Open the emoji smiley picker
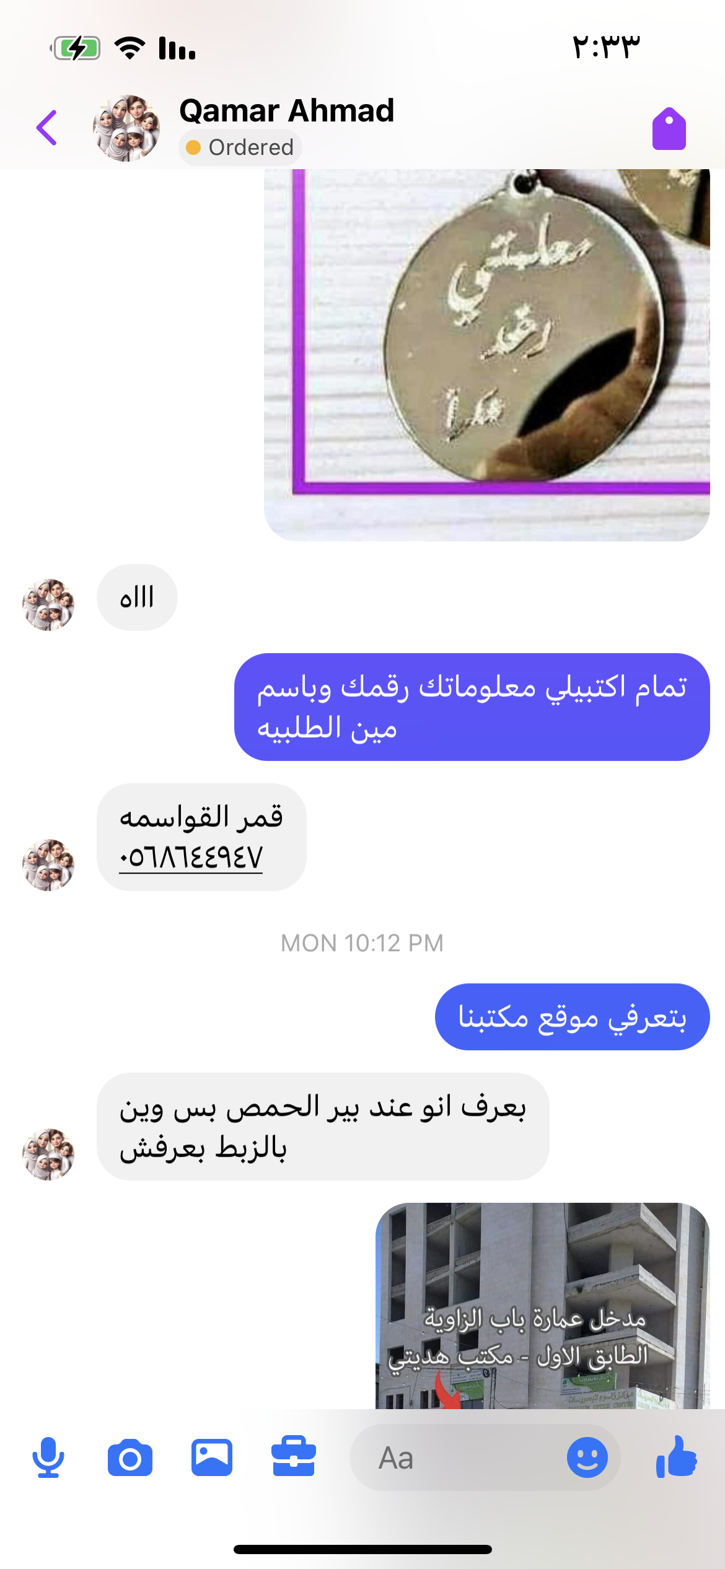The height and width of the screenshot is (1569, 725). click(x=587, y=1457)
